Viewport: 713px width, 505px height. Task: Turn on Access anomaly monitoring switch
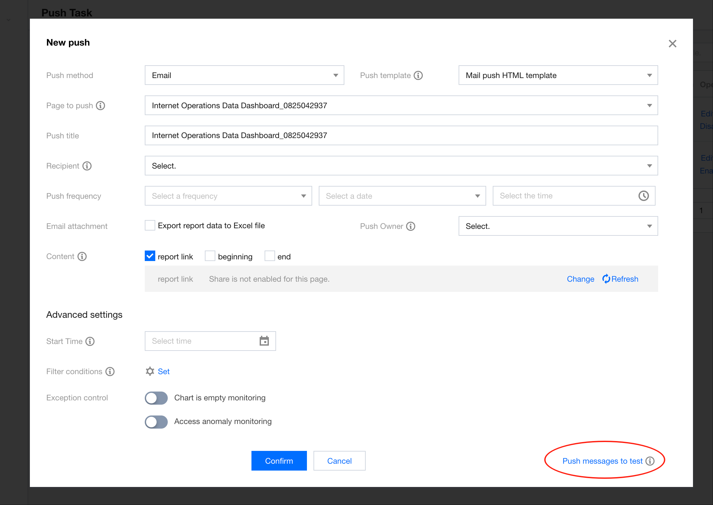pos(156,422)
